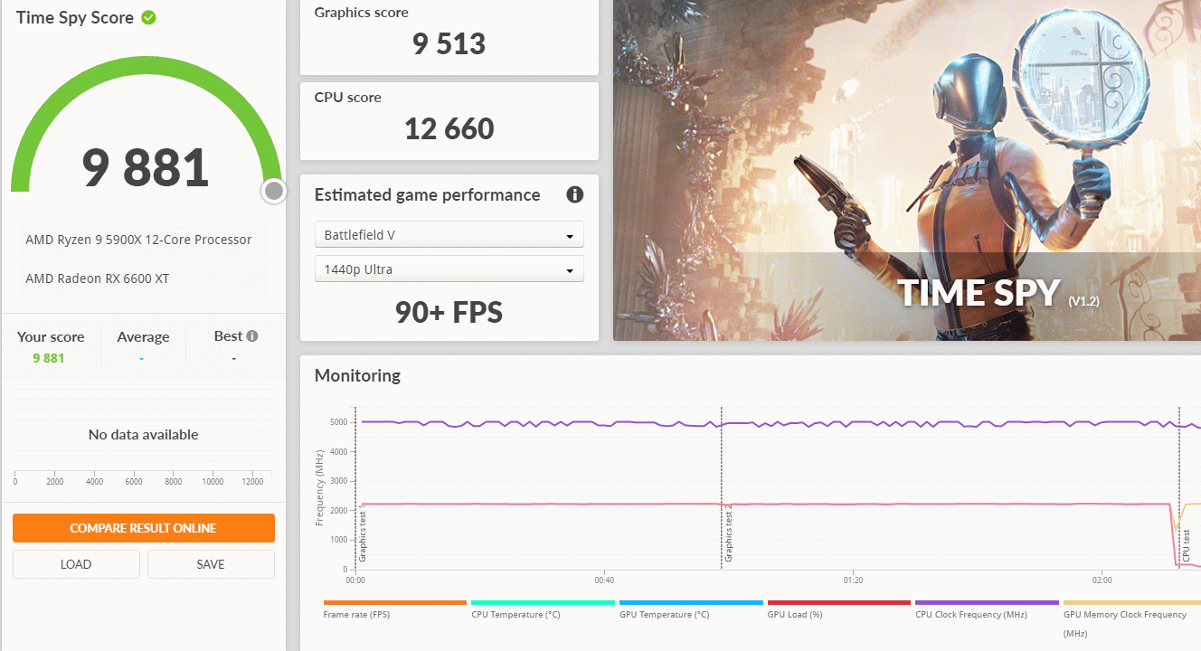Click the 90+ FPS estimate

[x=449, y=312]
